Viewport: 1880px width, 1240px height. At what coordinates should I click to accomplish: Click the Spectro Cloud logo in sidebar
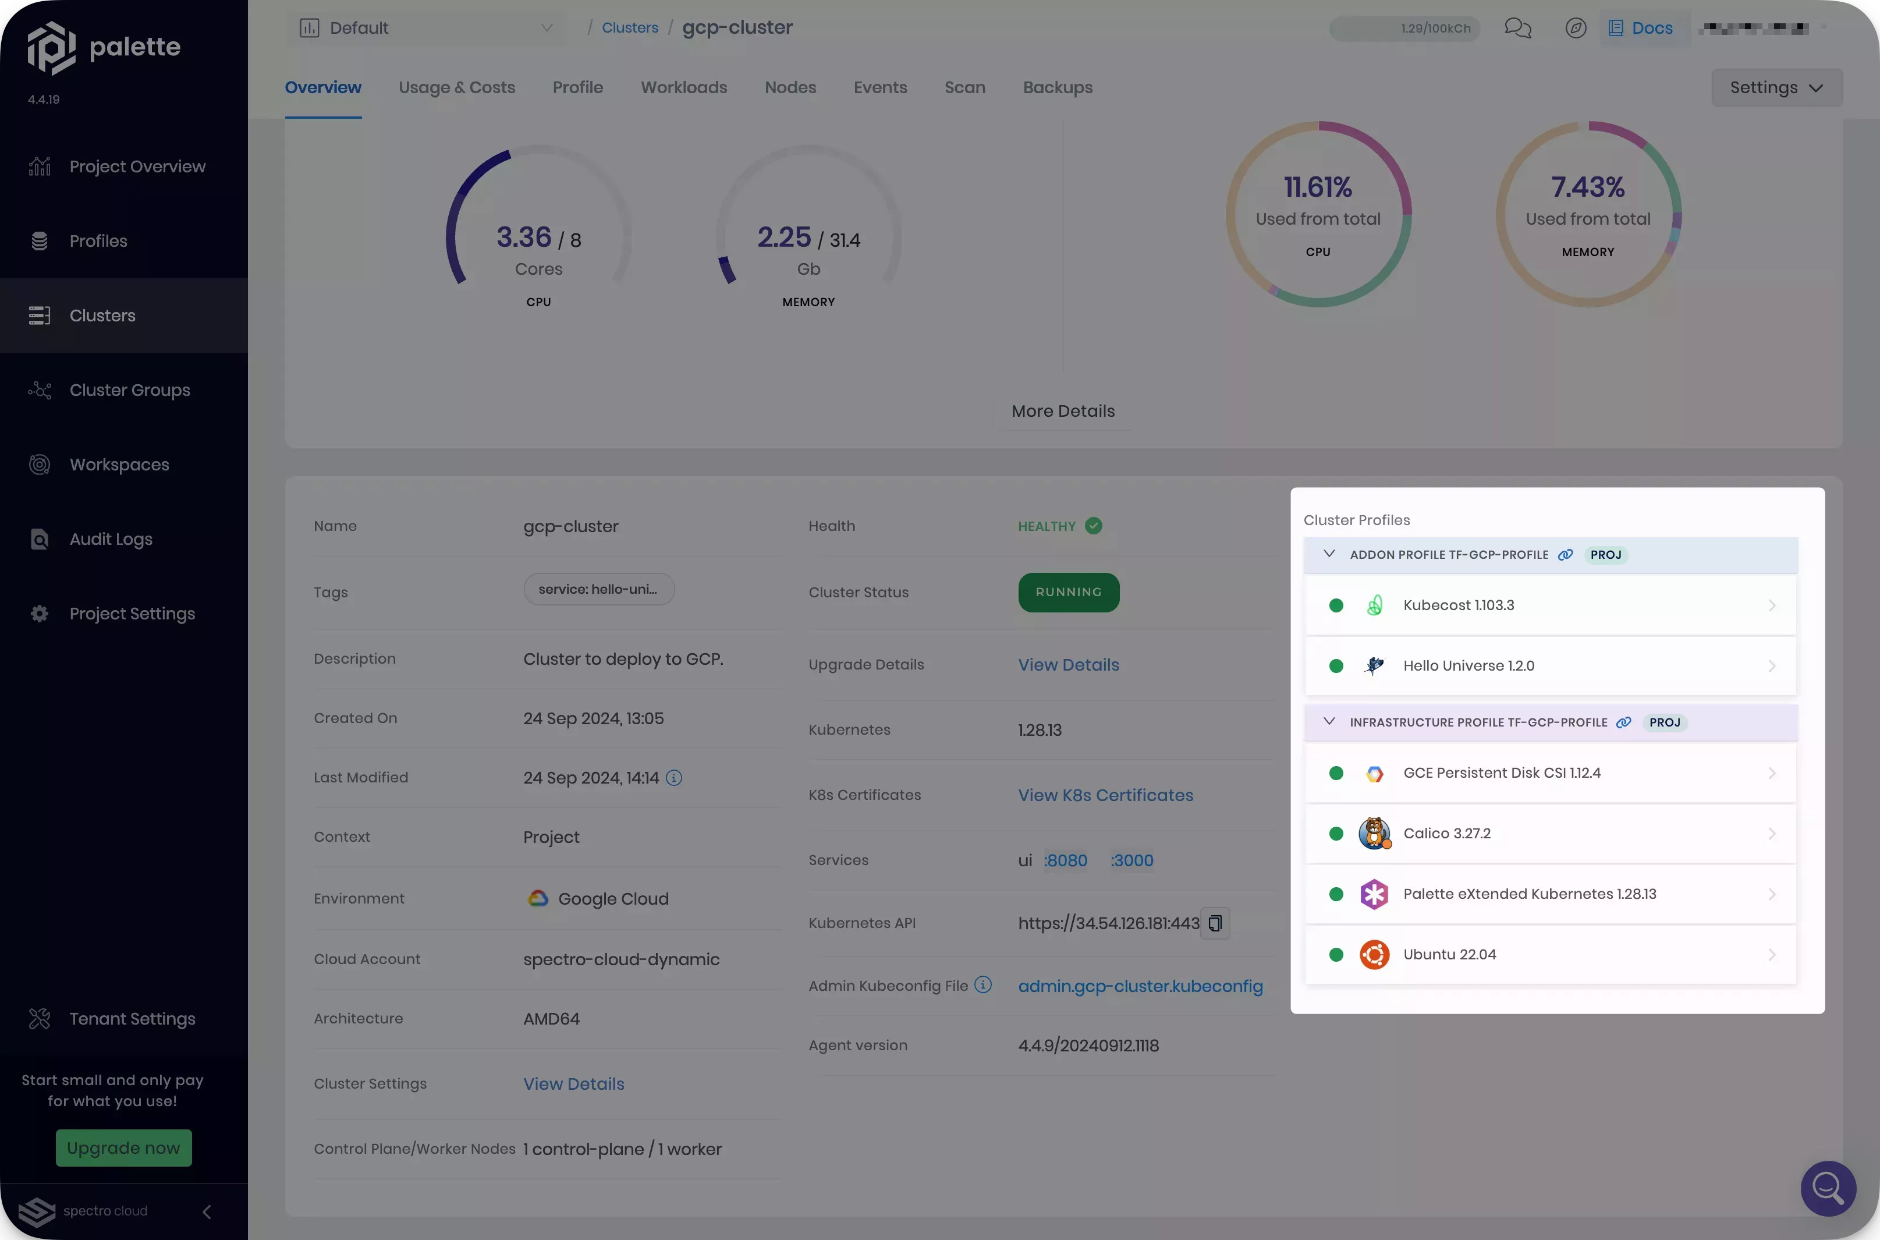point(37,1211)
